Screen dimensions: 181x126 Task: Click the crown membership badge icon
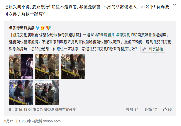43,28
